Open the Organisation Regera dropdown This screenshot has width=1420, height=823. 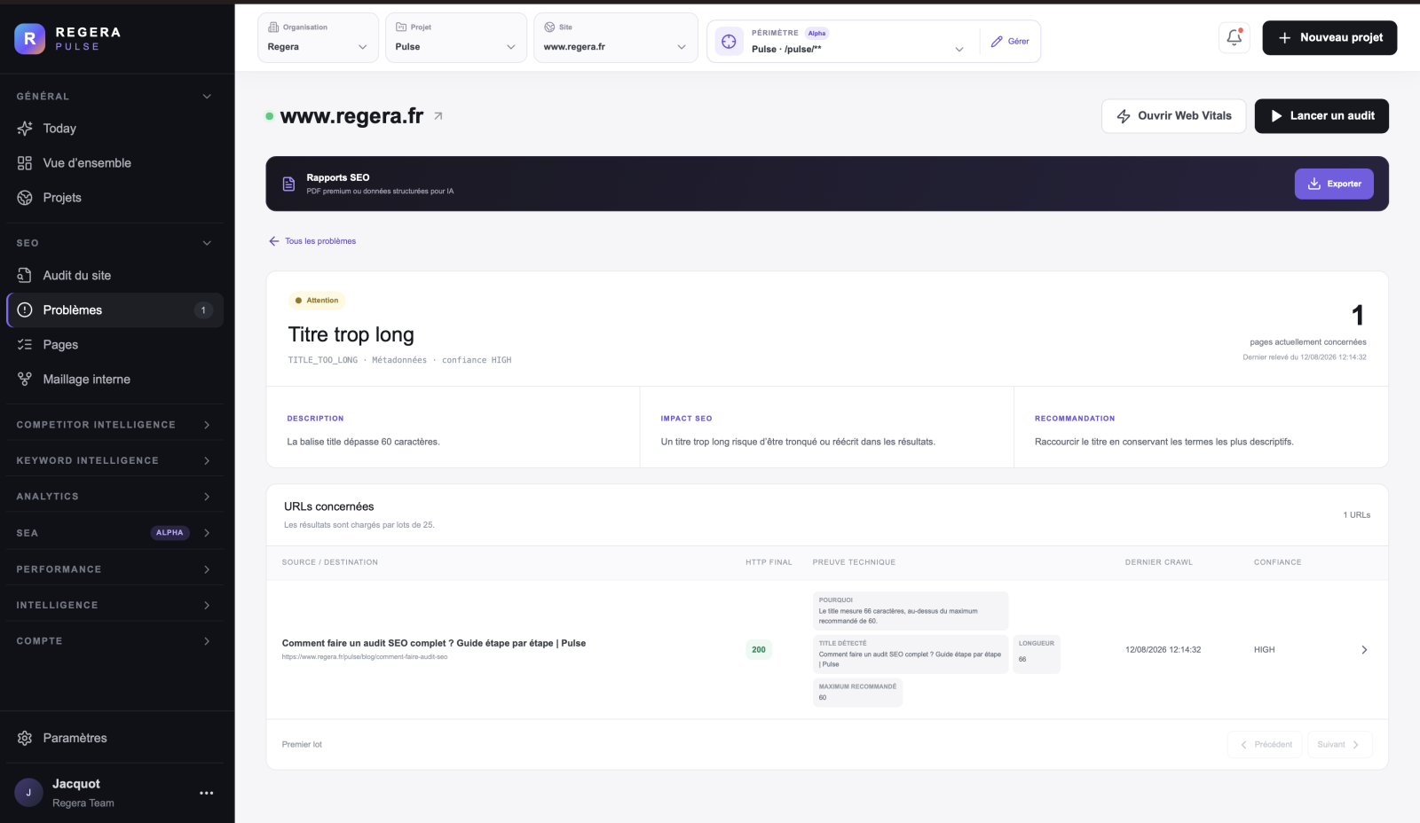point(318,37)
